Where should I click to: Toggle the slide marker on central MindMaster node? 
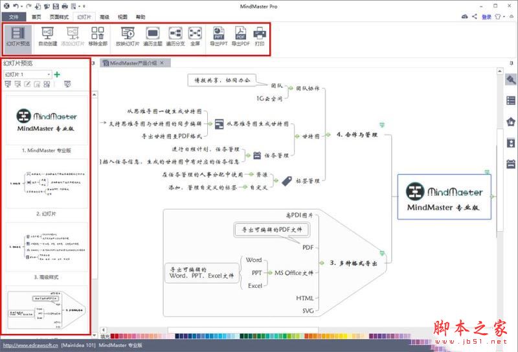point(487,171)
